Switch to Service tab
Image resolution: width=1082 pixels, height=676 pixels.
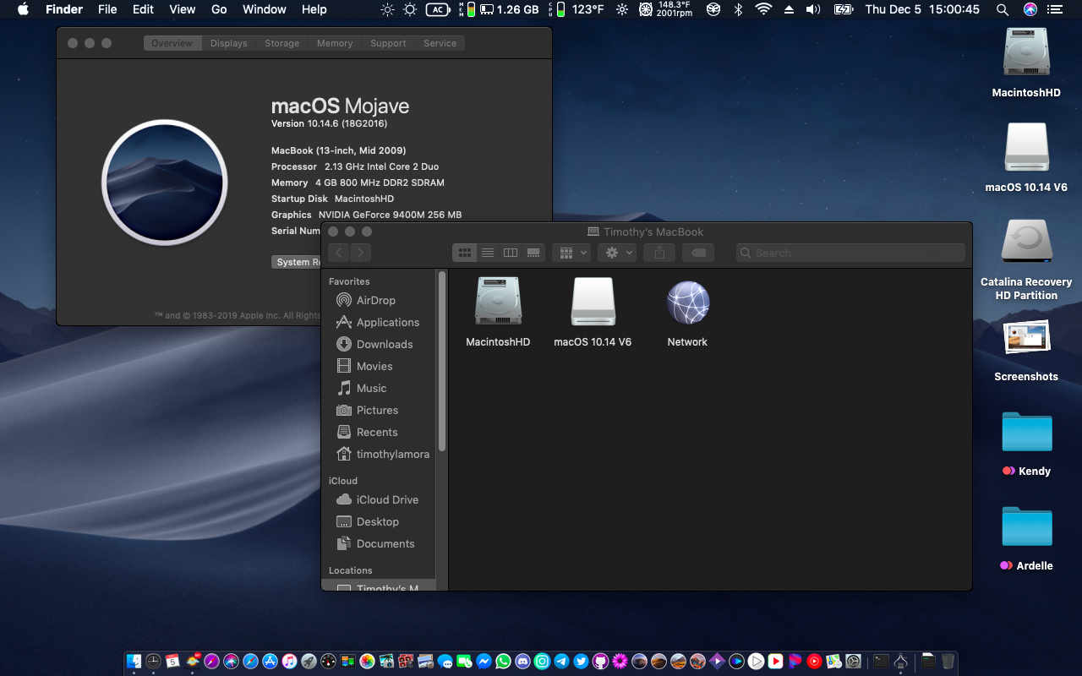click(x=440, y=43)
